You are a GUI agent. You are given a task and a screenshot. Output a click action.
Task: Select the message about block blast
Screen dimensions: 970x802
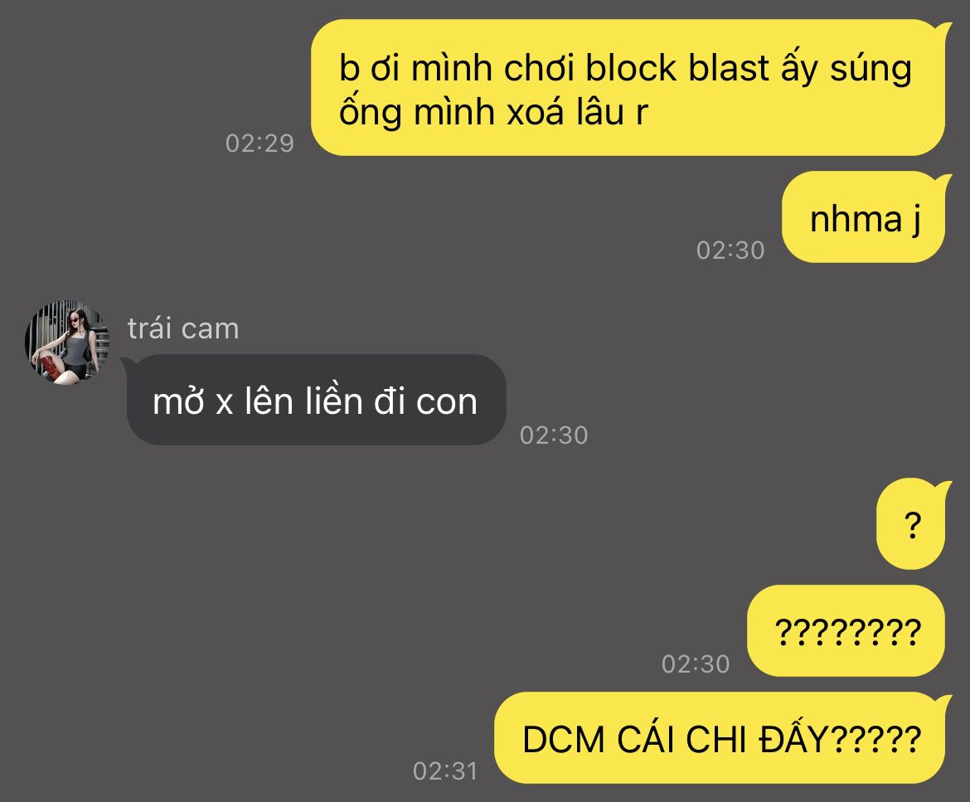coord(628,87)
